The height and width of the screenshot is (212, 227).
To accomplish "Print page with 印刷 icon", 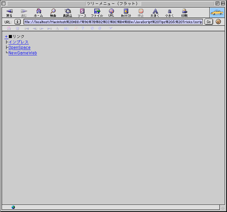I will coord(185,11).
